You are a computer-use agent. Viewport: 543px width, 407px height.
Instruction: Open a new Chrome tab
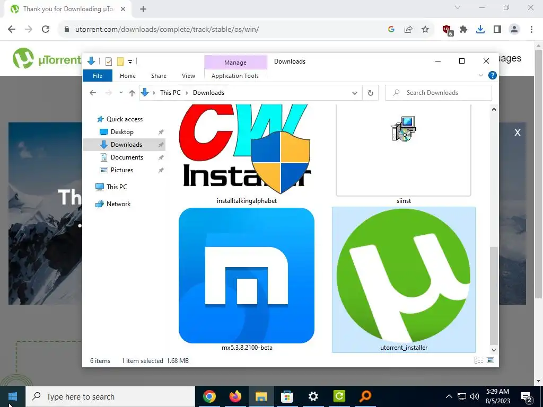(143, 9)
